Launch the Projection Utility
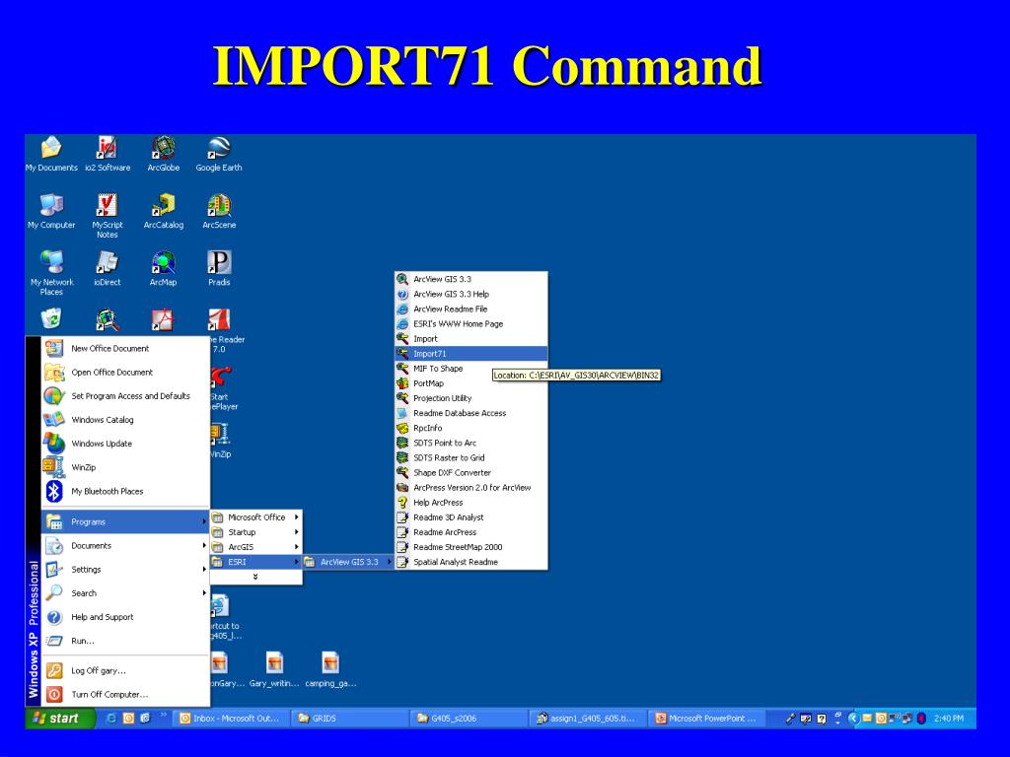The height and width of the screenshot is (757, 1010). pos(471,398)
